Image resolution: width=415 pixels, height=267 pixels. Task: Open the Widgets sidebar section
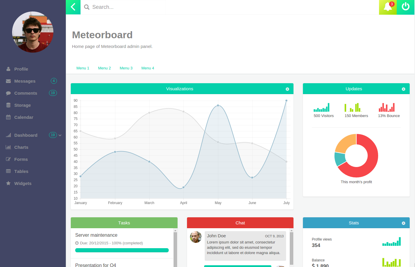pyautogui.click(x=23, y=183)
